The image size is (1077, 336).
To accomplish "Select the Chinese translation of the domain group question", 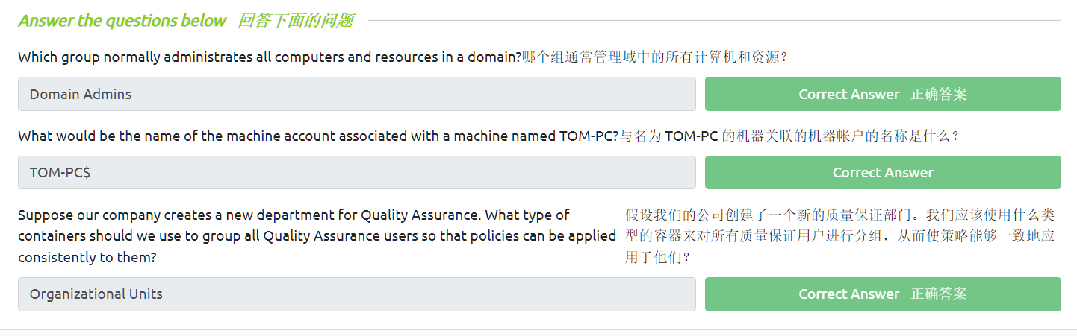I will coord(654,57).
